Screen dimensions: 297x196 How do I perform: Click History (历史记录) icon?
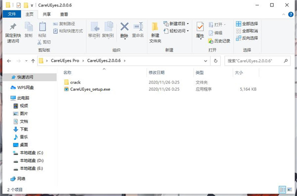[211, 41]
